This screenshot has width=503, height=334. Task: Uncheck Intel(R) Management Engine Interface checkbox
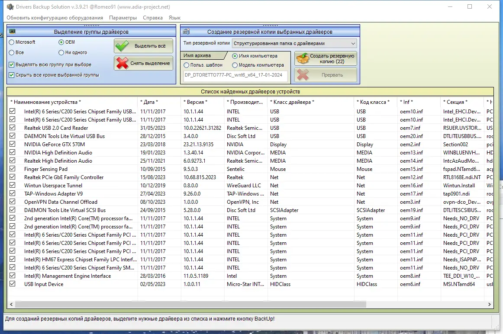point(13,276)
